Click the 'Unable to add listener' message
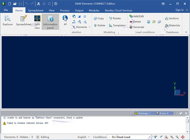This screenshot has width=190, height=140. tap(45, 118)
